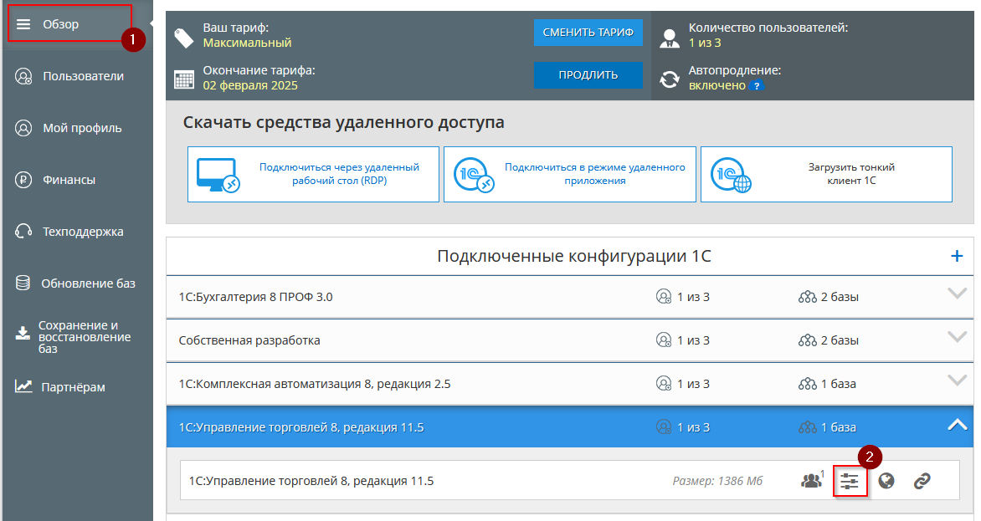Click the Скачать средства удаленного доступа heading
The height and width of the screenshot is (521, 981).
(x=343, y=122)
